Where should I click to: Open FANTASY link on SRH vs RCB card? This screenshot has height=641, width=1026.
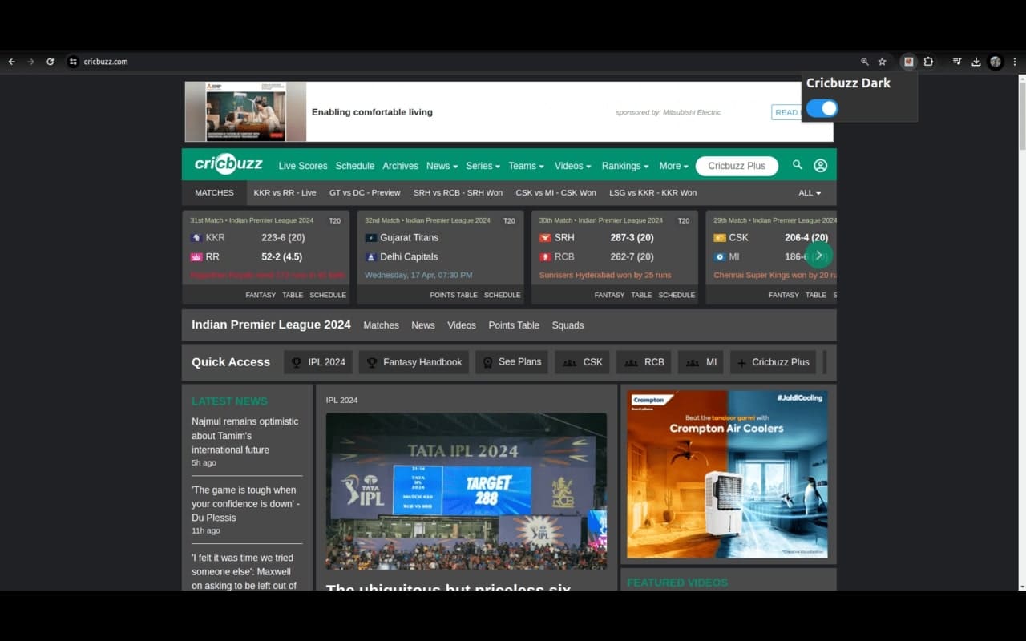609,295
